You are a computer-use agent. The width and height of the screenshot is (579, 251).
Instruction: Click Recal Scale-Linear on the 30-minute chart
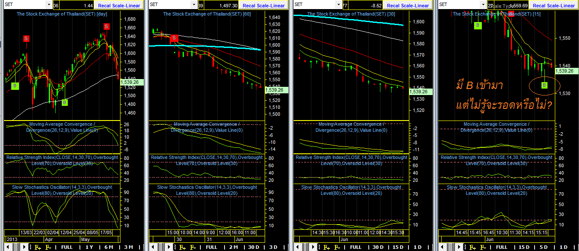[x=408, y=5]
